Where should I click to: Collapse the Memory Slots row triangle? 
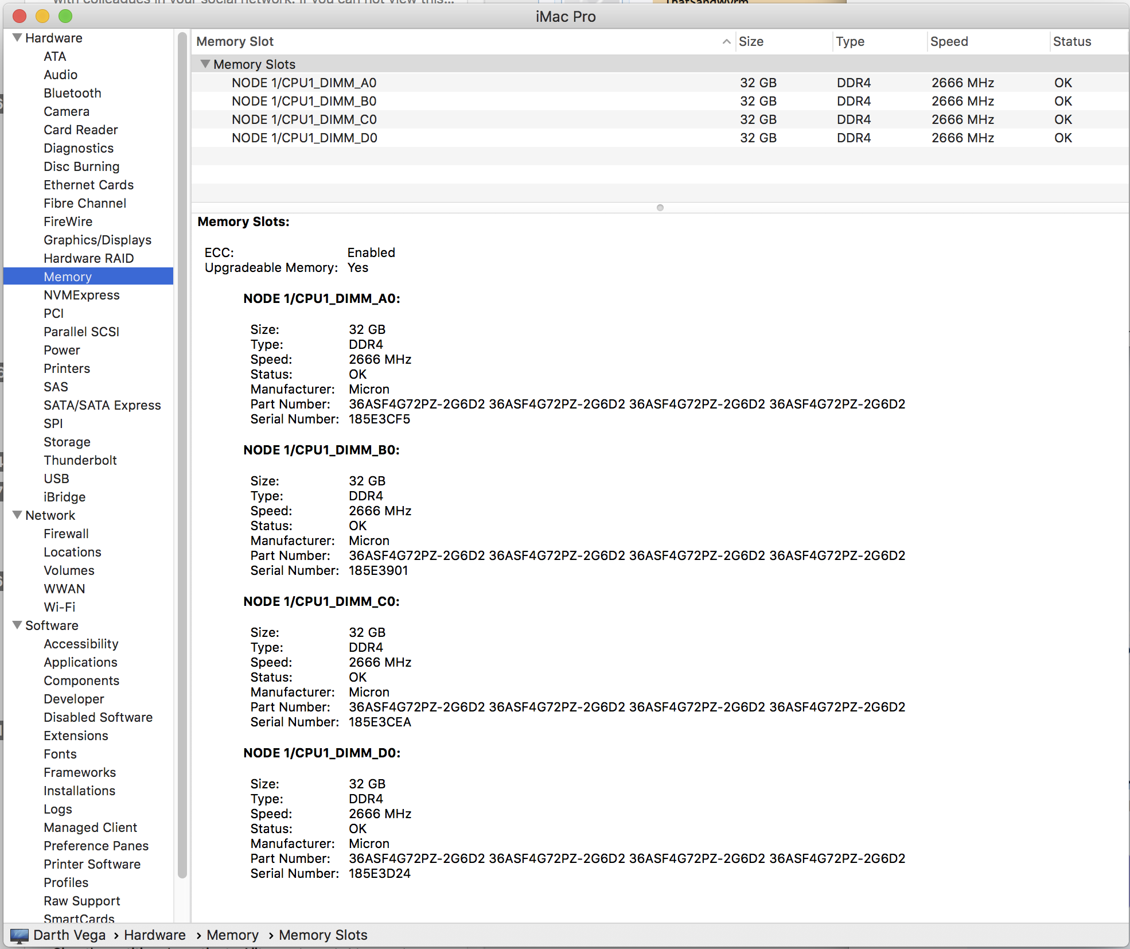coord(205,64)
